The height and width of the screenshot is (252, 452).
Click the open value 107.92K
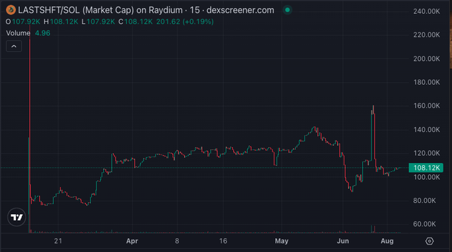pos(26,22)
